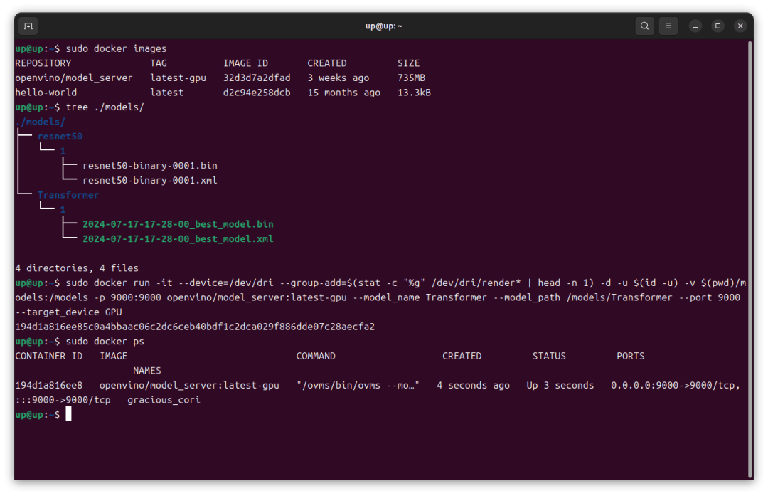Click the terminal vertical scrollbar
Image resolution: width=768 pixels, height=496 pixels.
click(x=750, y=259)
